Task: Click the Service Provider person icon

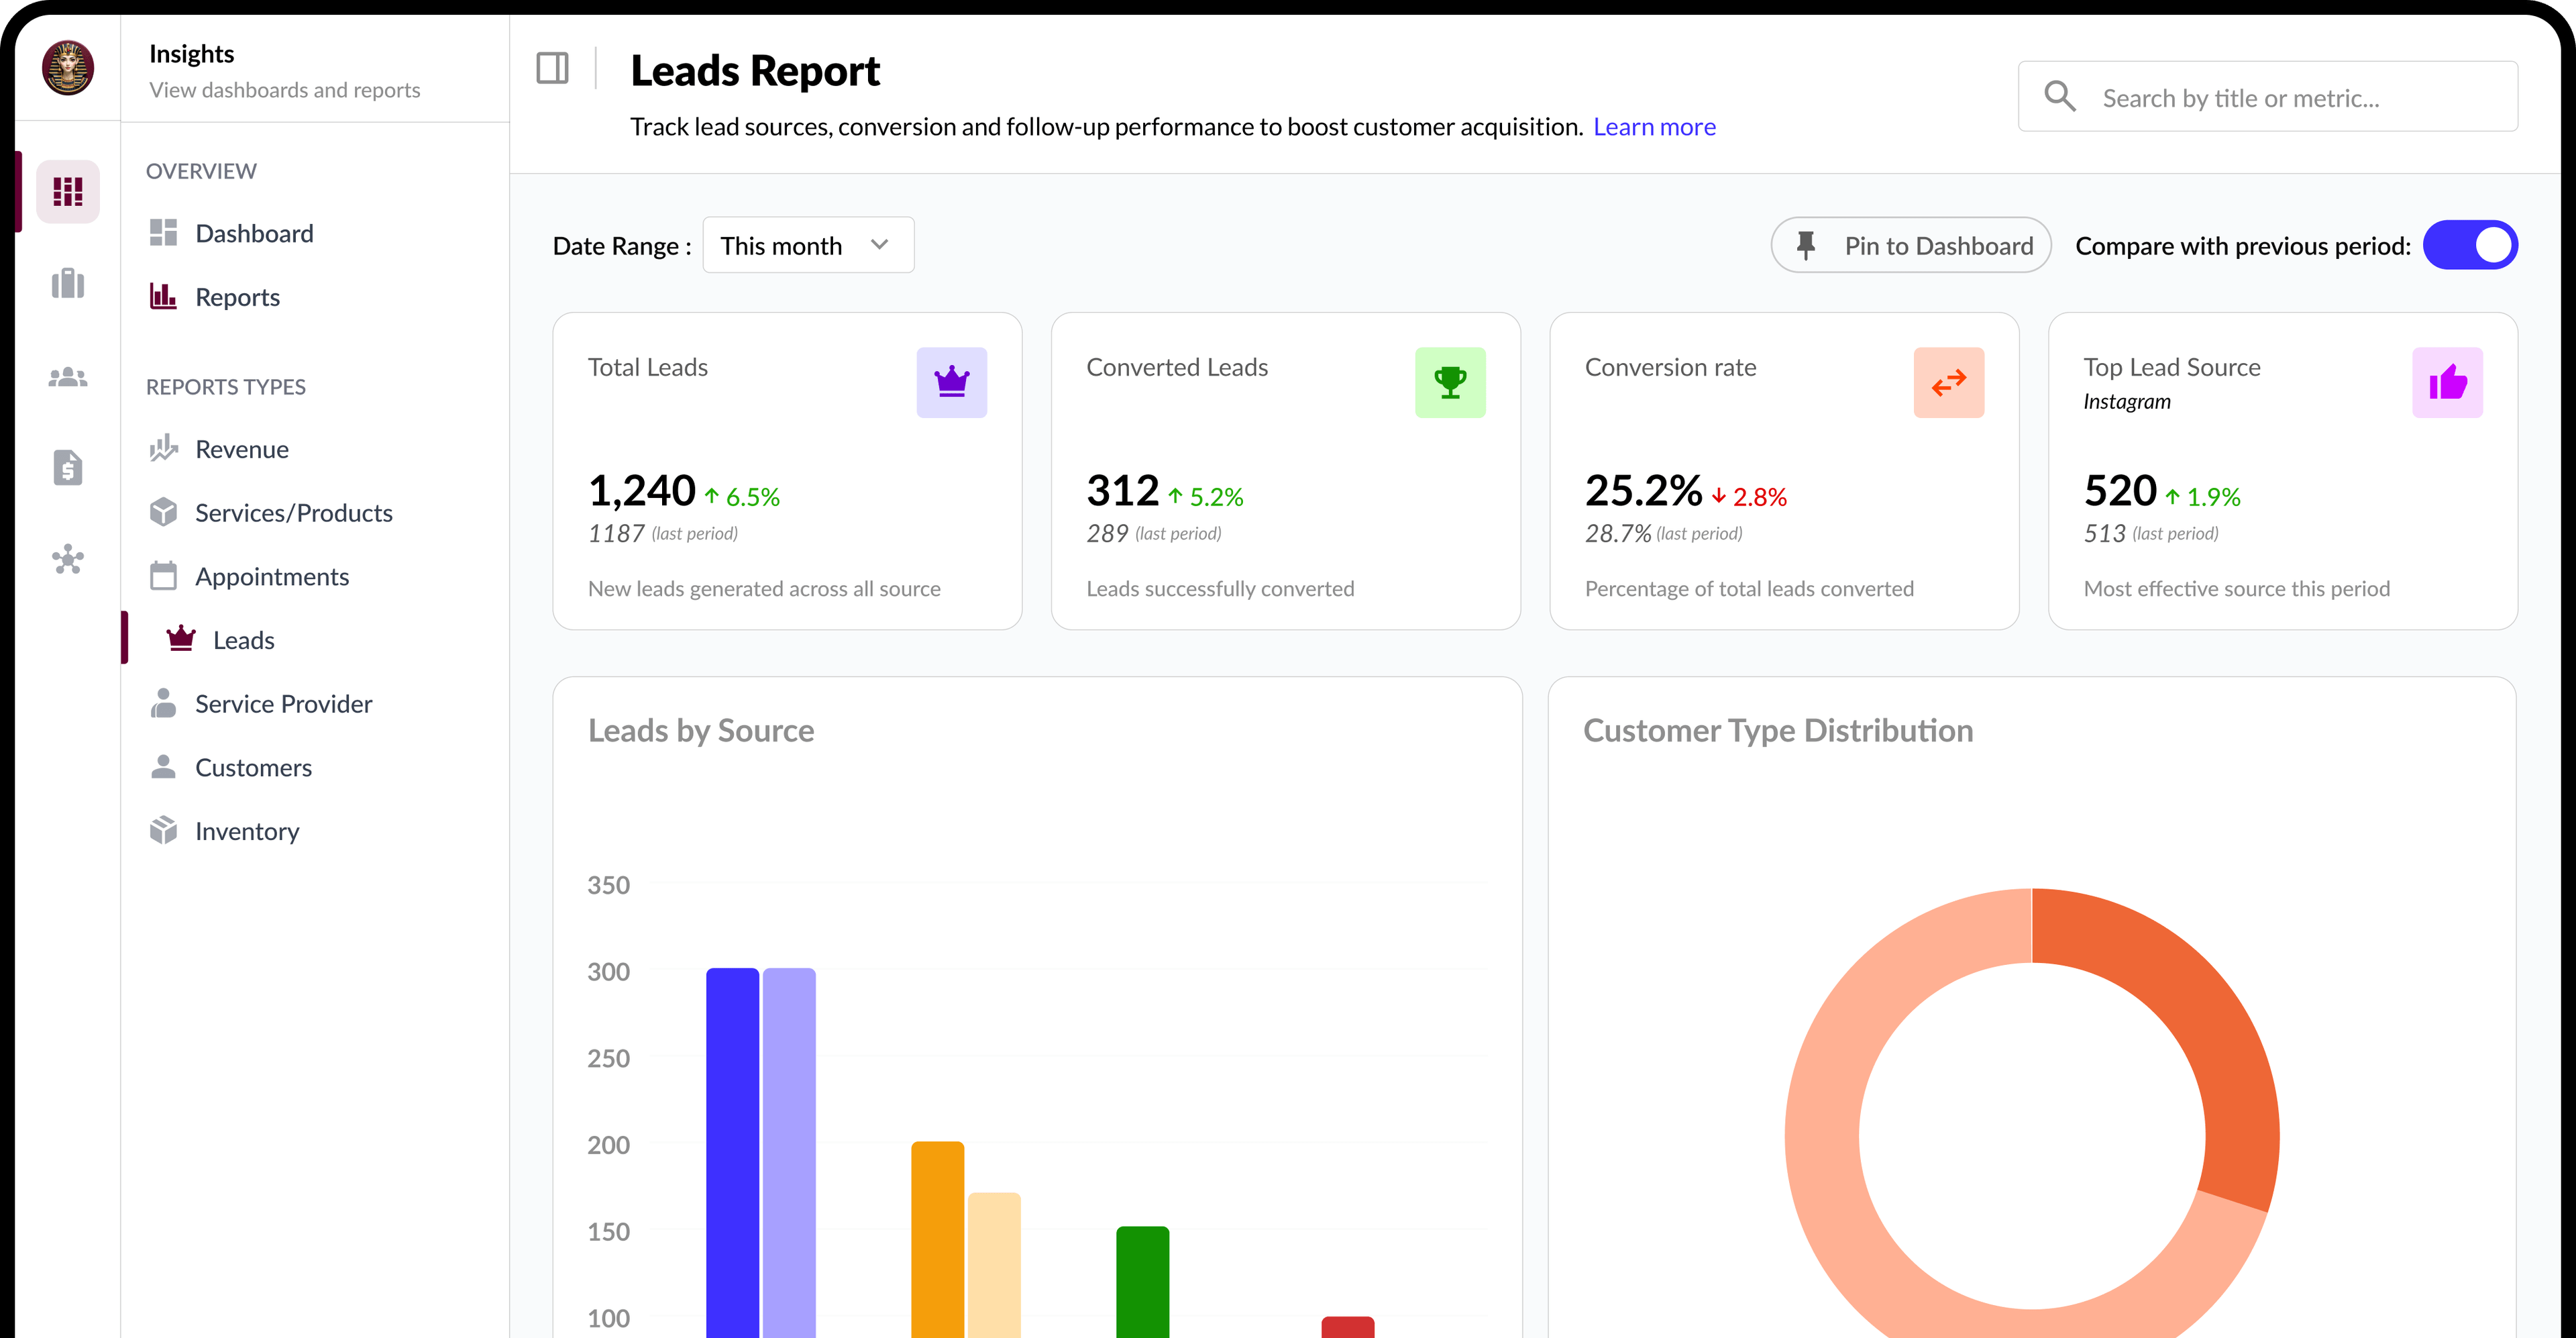Action: 163,703
